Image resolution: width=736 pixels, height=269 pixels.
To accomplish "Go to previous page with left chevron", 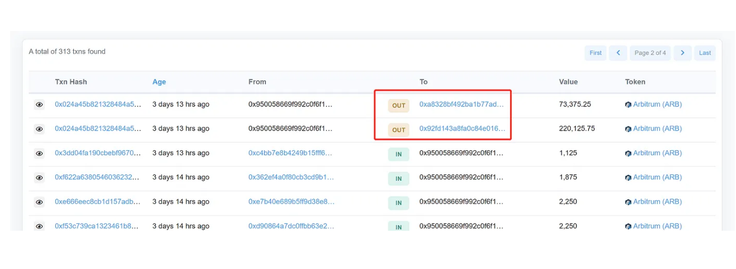I will (x=618, y=53).
